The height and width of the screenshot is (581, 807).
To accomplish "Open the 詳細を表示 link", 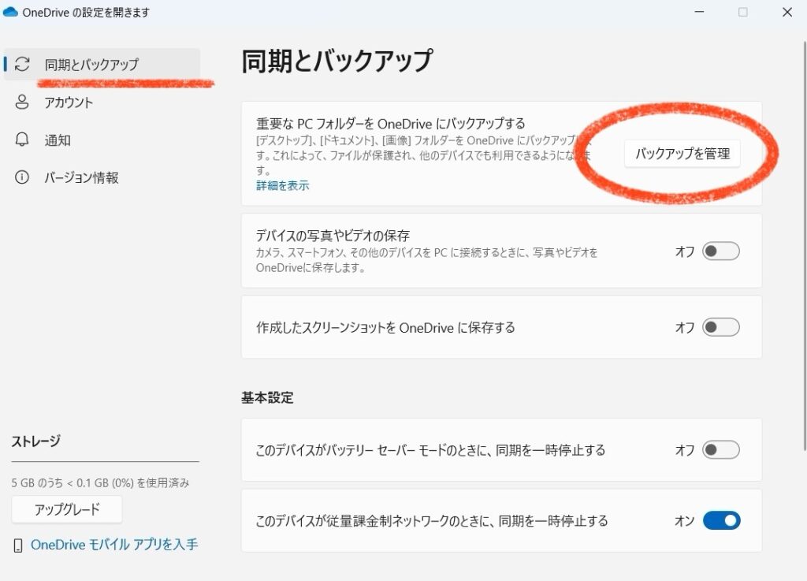I will tap(282, 186).
